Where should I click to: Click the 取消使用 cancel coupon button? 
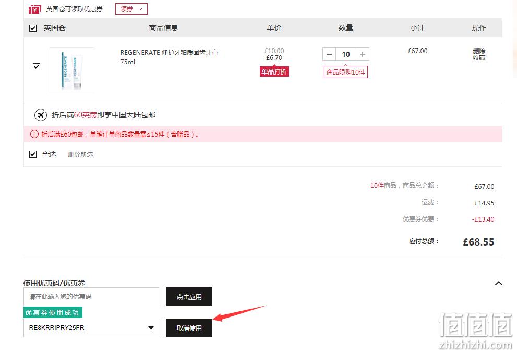coord(189,328)
